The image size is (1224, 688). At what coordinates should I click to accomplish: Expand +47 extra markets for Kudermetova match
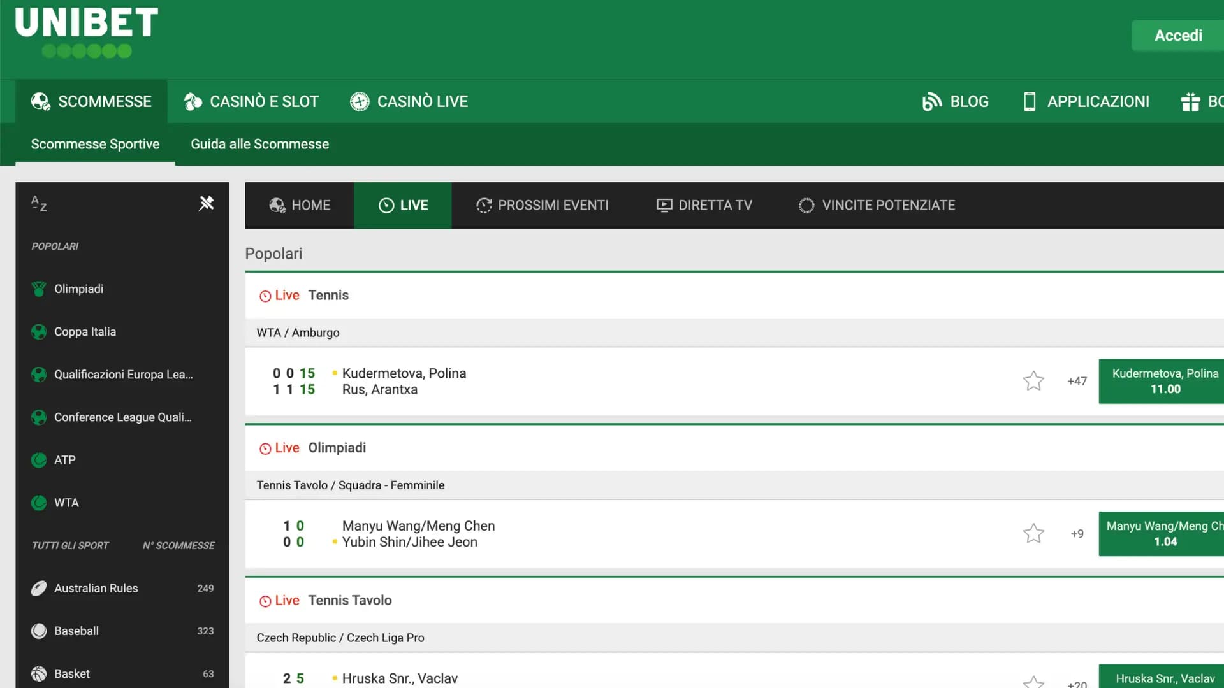pyautogui.click(x=1076, y=381)
